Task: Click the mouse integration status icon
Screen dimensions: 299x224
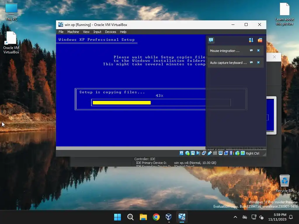Action: click(x=237, y=153)
